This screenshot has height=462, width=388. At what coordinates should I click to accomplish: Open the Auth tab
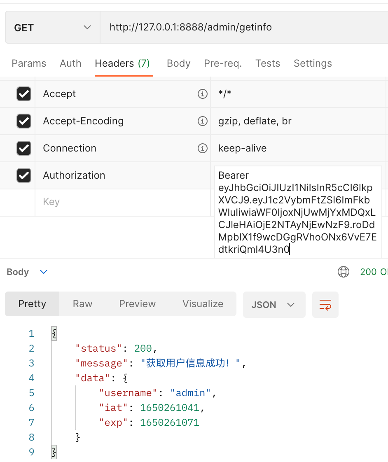pos(70,63)
